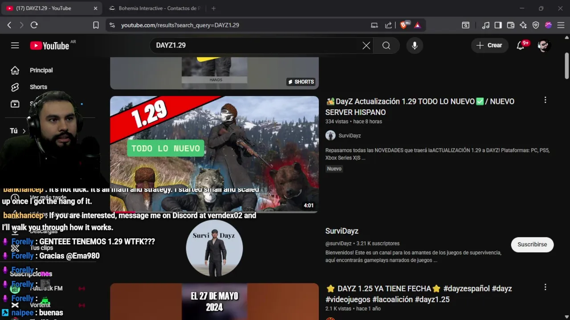Open the EL 27 DE MAYO 2024 thumbnail
This screenshot has height=320, width=570.
(215, 301)
